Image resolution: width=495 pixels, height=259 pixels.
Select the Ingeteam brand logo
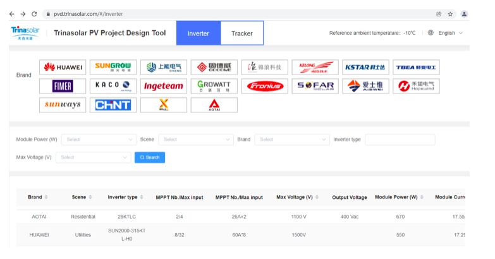[164, 86]
